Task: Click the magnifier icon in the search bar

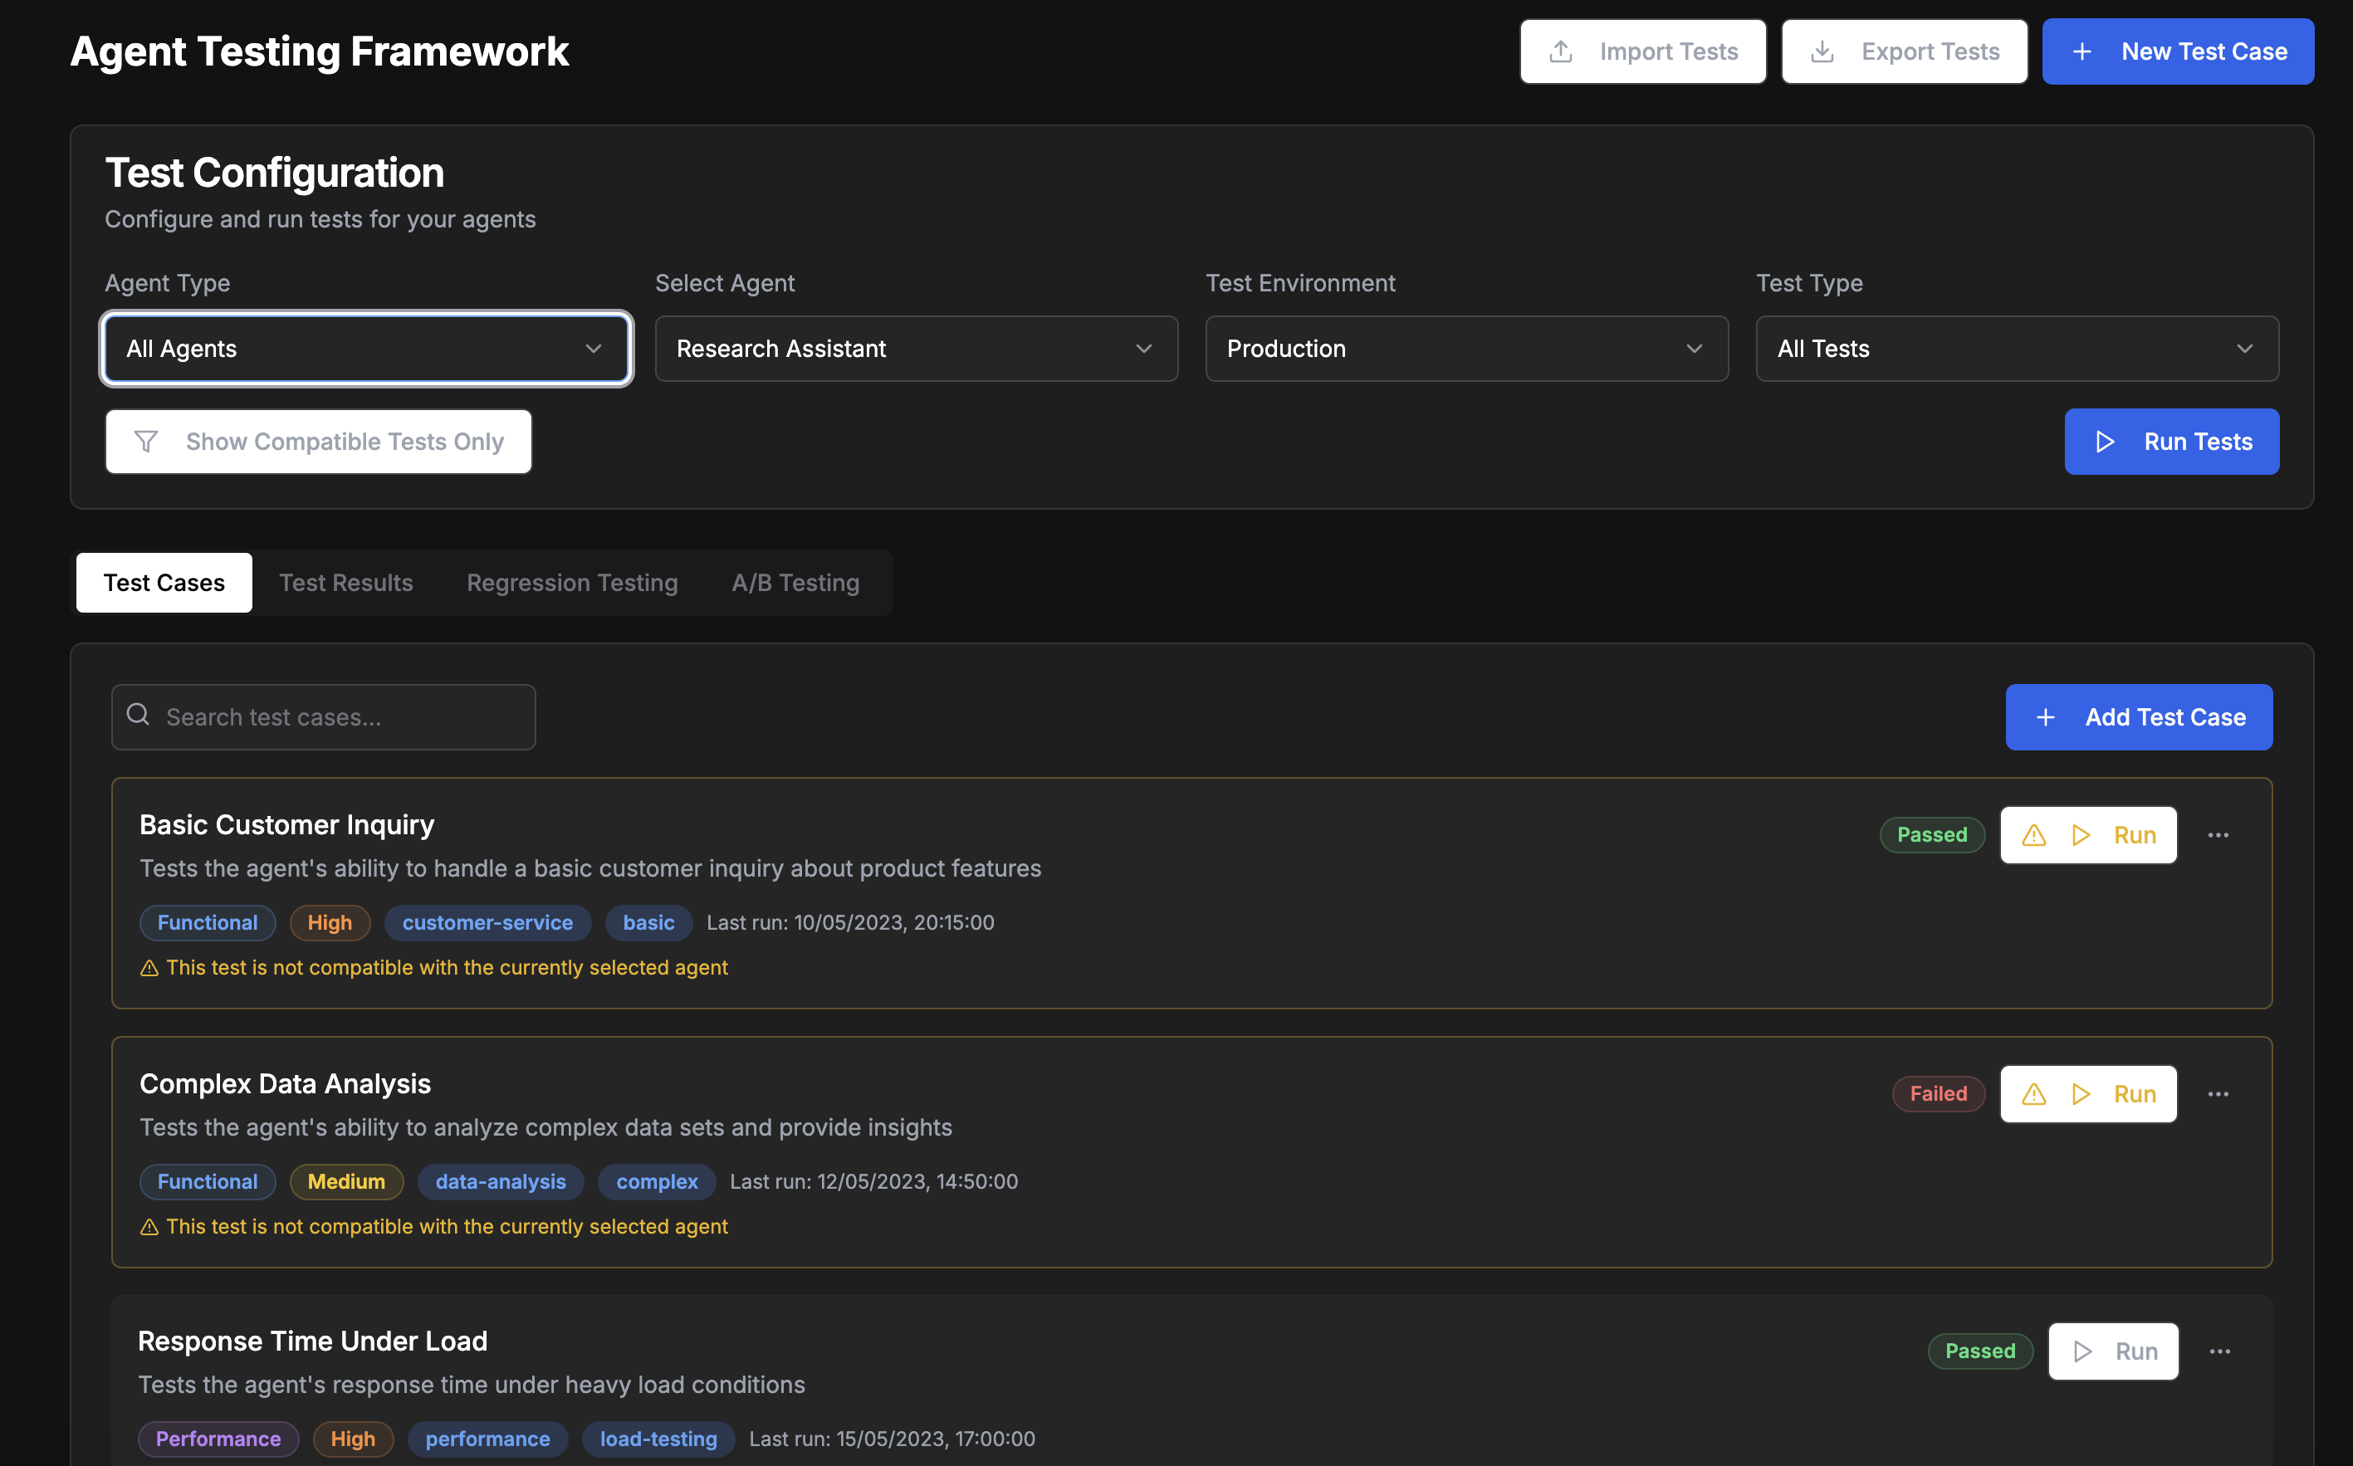Action: click(x=138, y=716)
